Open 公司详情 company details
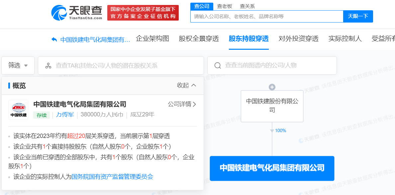395x195 pixels. 182,104
